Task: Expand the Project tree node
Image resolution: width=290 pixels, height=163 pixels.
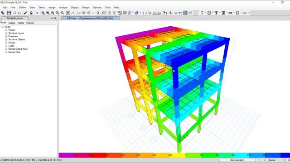Action: 6,30
